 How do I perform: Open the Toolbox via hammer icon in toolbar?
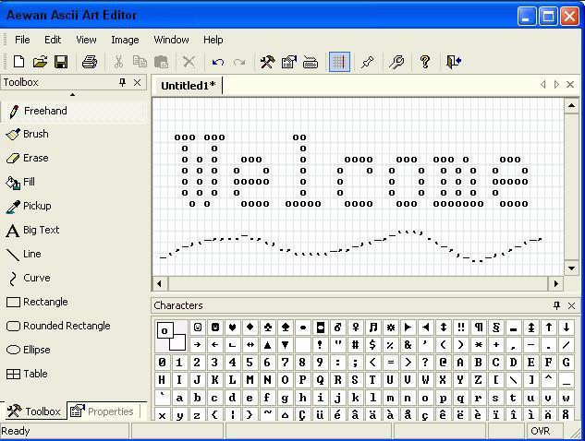point(267,62)
